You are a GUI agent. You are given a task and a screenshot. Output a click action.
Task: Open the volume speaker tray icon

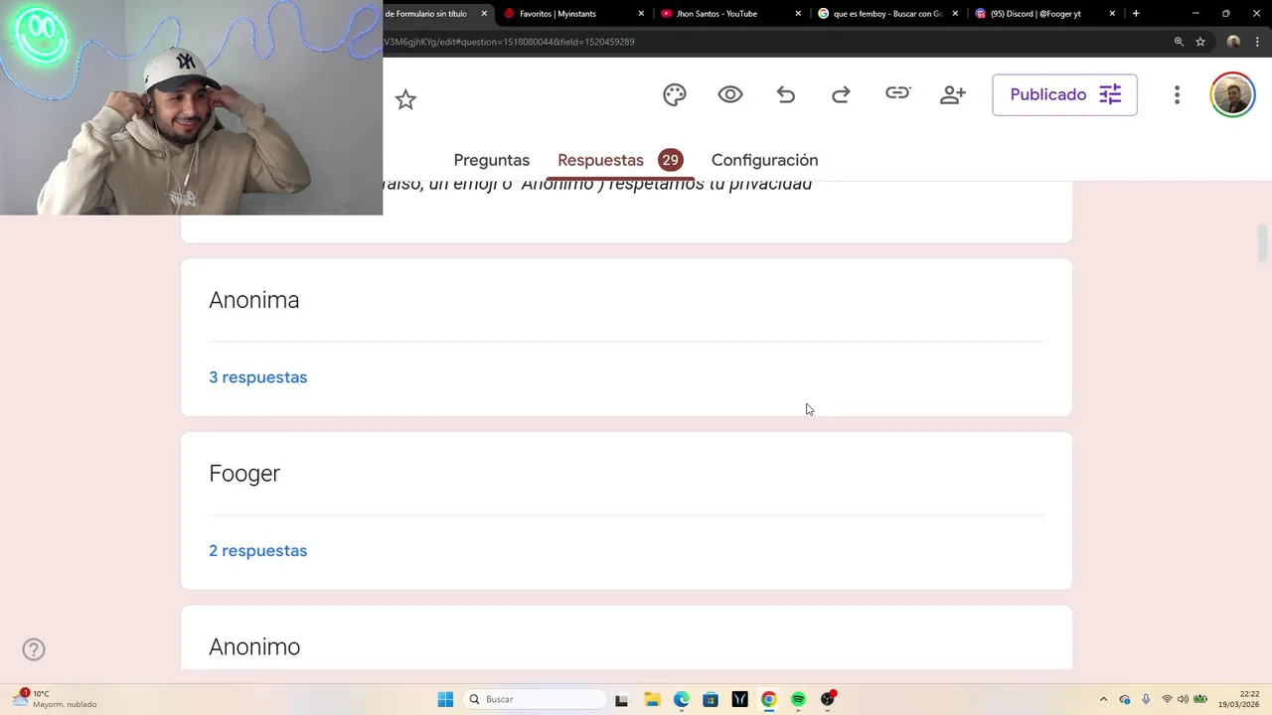(x=1183, y=699)
